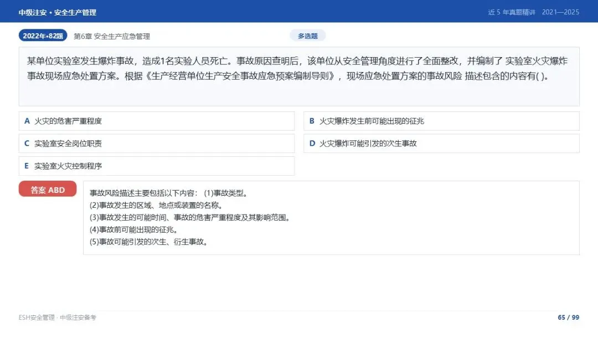Click explanation line (3)事故发生的可能时间
The width and height of the screenshot is (598, 337).
point(190,217)
